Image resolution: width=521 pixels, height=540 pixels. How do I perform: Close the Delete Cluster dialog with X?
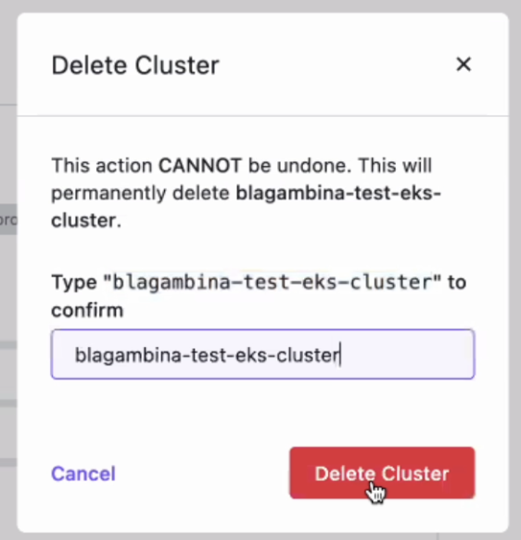464,64
